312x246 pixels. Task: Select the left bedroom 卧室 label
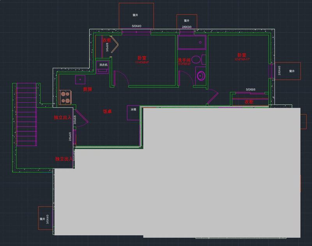142,58
